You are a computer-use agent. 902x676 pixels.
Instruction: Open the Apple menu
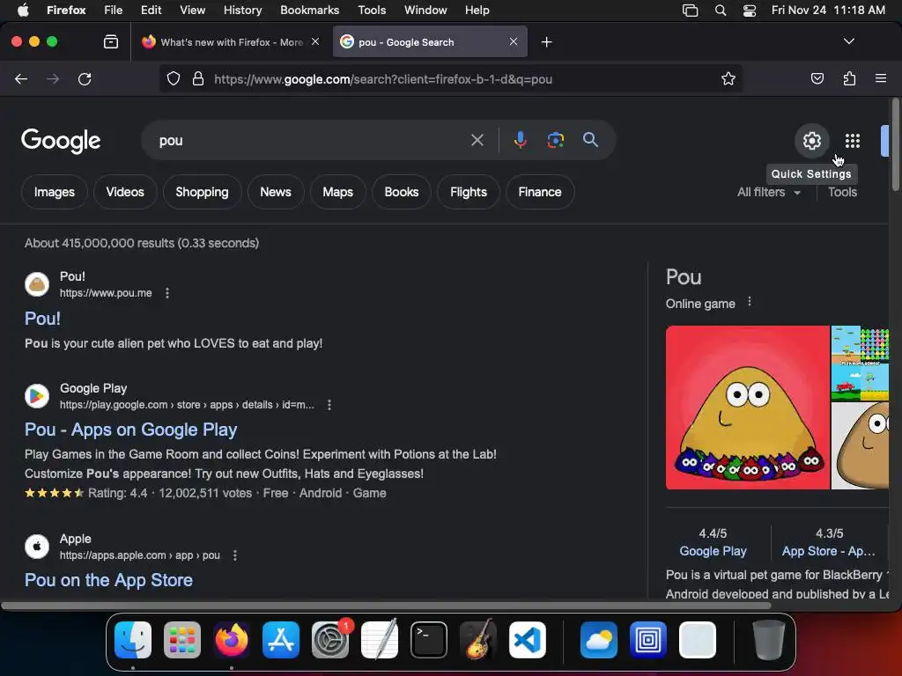[23, 11]
